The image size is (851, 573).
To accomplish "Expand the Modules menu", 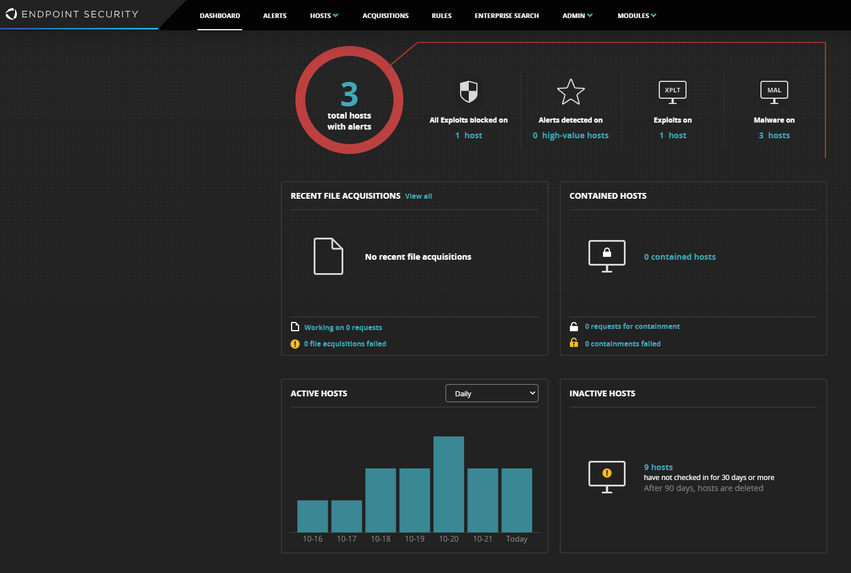I will coord(636,16).
